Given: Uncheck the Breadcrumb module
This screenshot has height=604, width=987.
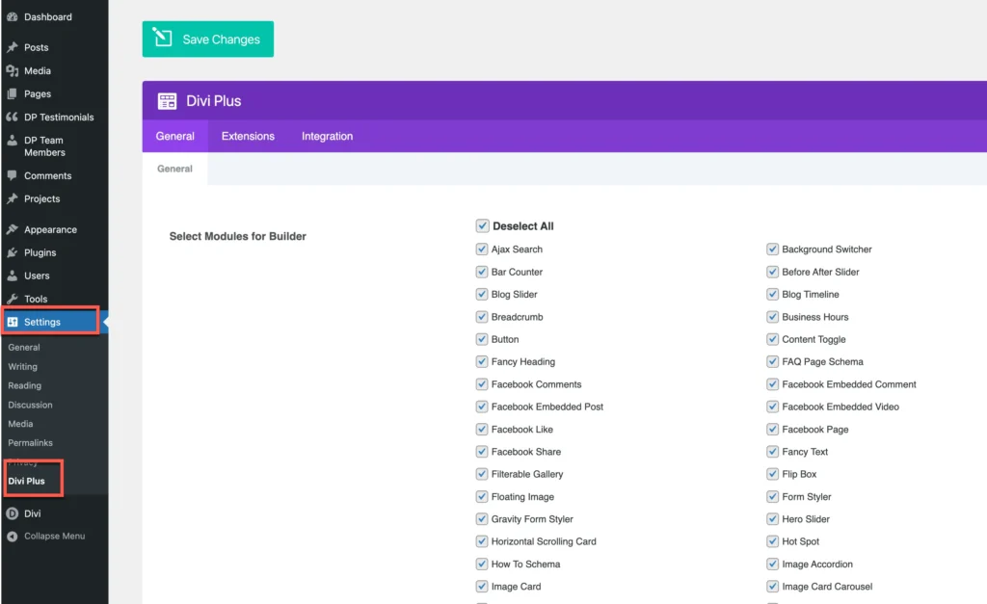Looking at the screenshot, I should [x=482, y=317].
